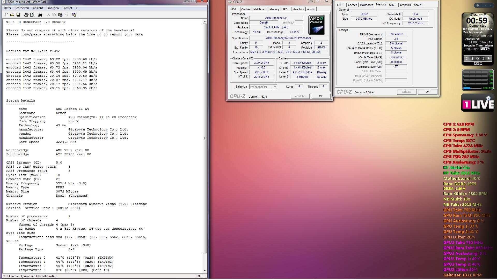
Task: Click OK in the CPU-Z memory window
Action: coord(427,92)
